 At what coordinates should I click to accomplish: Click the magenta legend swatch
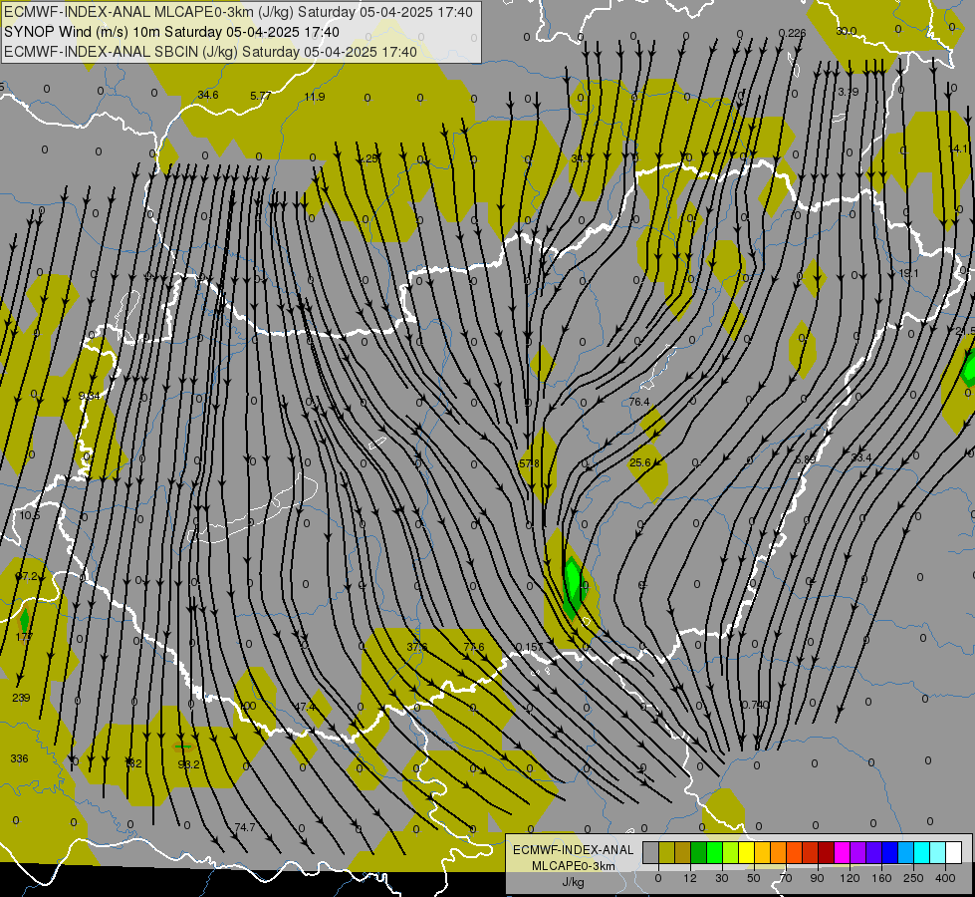pyautogui.click(x=842, y=853)
